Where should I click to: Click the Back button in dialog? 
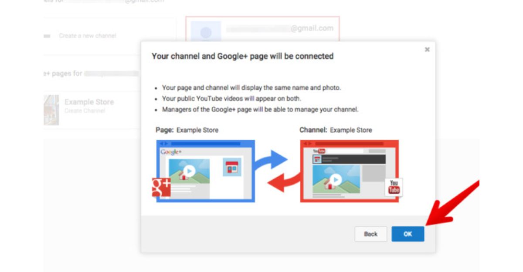[370, 234]
